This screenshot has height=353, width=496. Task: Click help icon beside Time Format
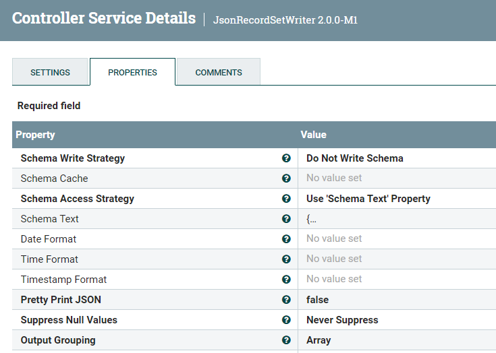pyautogui.click(x=286, y=259)
